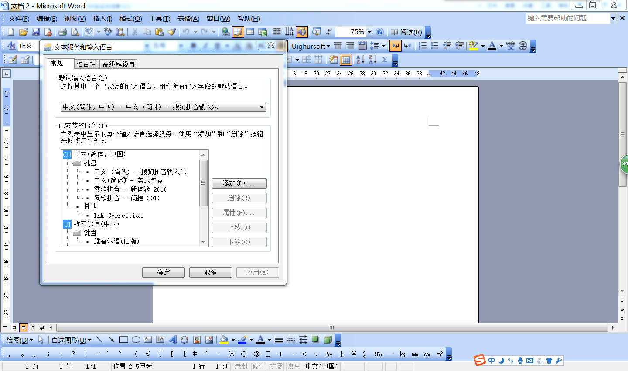
Task: Click the Insert Hyperlink globe icon
Action: (225, 32)
